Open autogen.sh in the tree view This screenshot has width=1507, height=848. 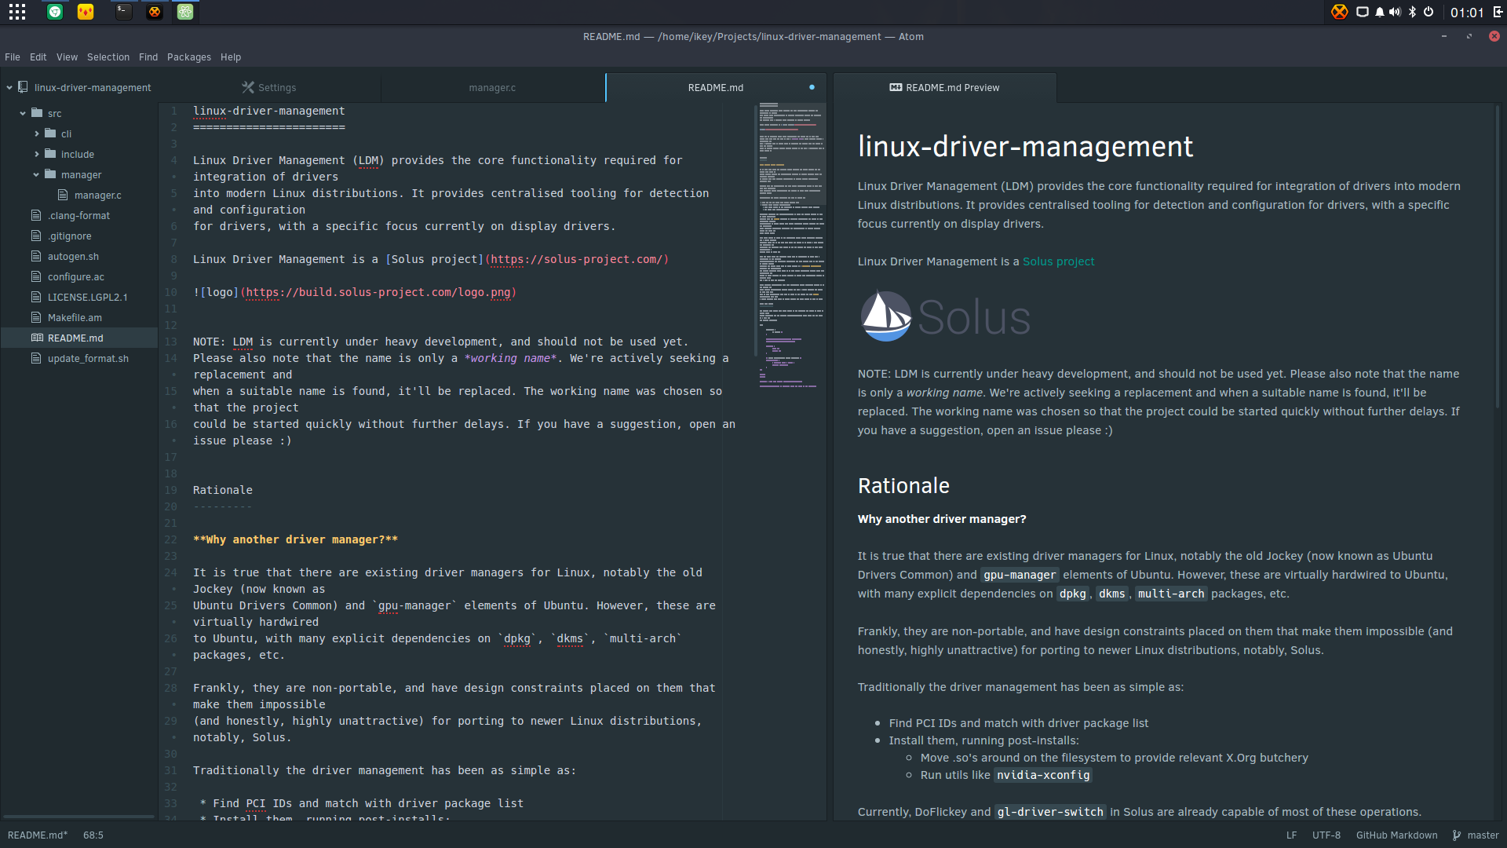click(x=73, y=256)
